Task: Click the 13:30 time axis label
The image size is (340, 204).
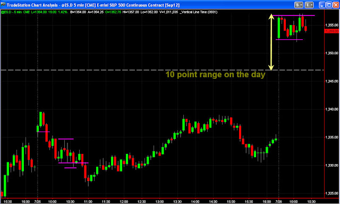Action: (x=177, y=202)
